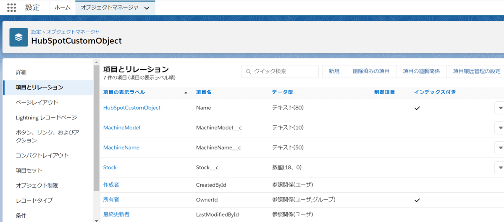This screenshot has width=504, height=222.
Task: Click the indexed checkmark in Name row
Action: click(417, 108)
